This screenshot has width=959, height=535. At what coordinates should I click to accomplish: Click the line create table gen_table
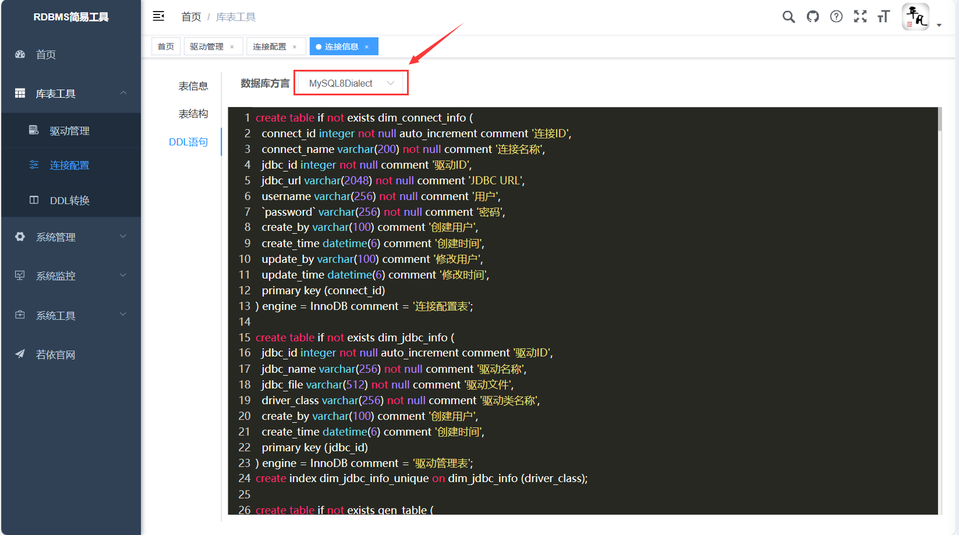pyautogui.click(x=344, y=509)
